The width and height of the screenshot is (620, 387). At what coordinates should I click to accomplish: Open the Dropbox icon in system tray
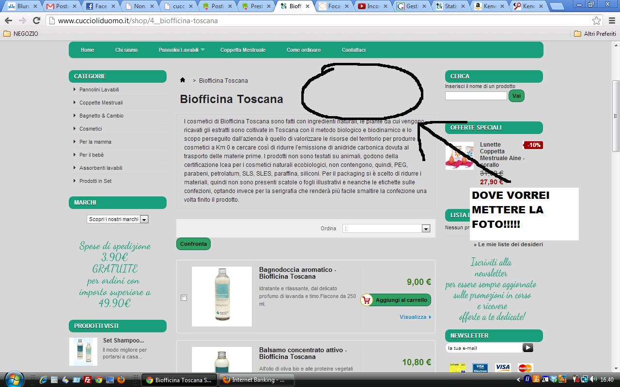tap(554, 380)
